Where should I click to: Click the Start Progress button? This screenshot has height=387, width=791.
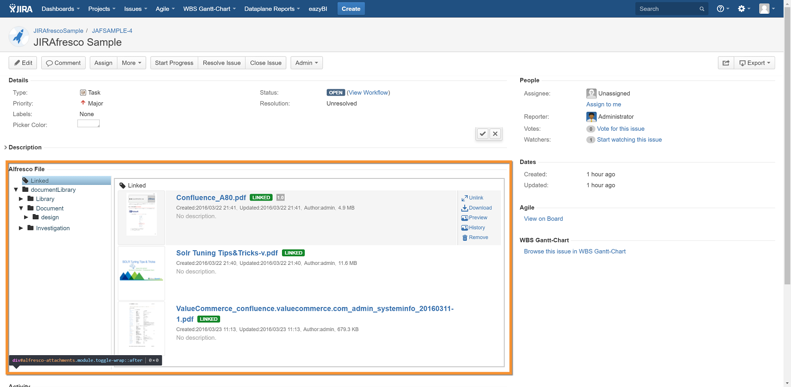tap(174, 63)
